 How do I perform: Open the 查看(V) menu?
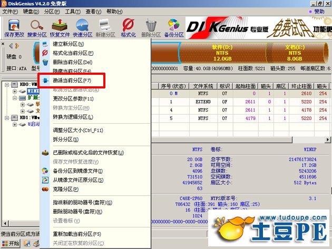(93, 12)
